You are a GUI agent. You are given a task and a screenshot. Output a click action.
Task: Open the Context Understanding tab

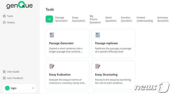(x=145, y=19)
